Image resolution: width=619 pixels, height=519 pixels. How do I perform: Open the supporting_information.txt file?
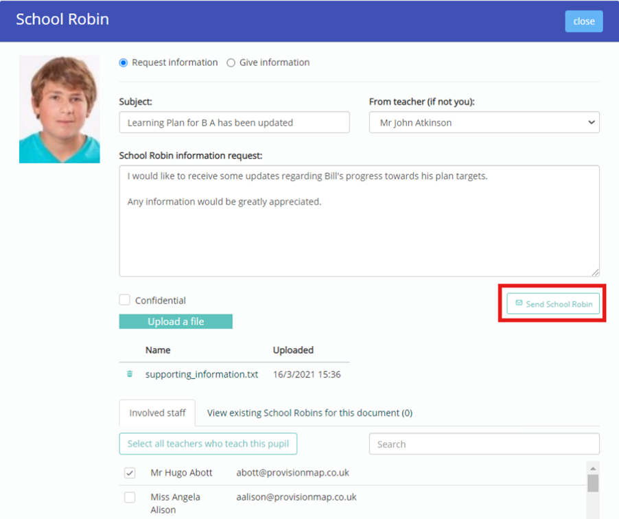coord(200,374)
